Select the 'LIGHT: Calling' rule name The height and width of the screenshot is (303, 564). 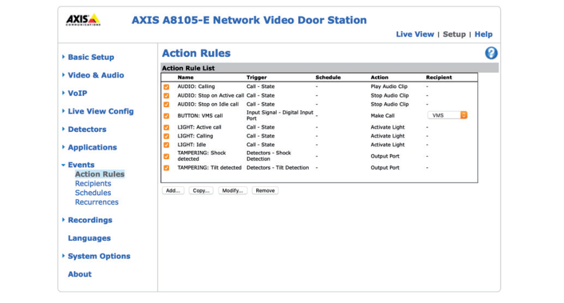coord(195,136)
